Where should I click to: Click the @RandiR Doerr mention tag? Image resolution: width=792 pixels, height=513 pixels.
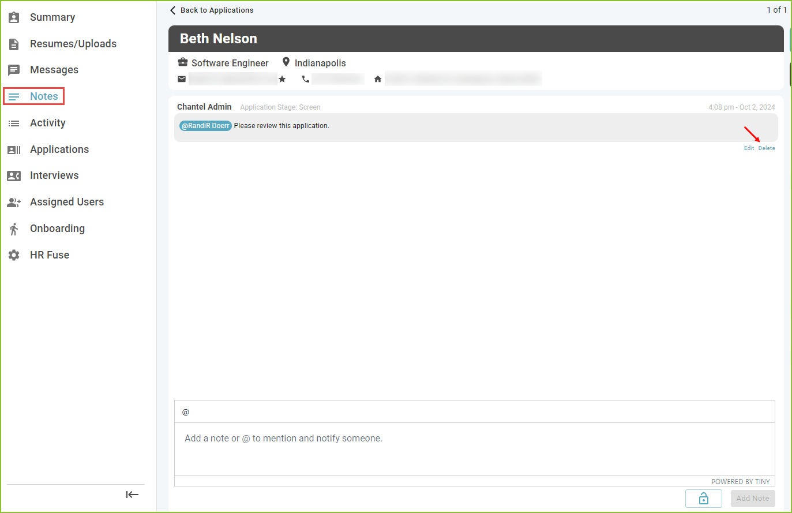[x=205, y=126]
